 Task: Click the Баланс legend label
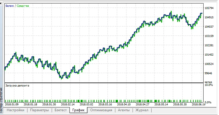[10, 6]
